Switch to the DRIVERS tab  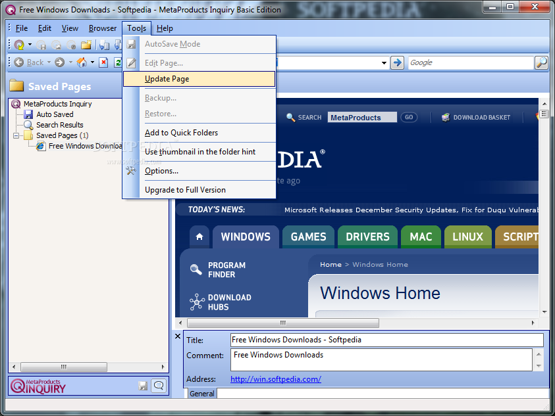point(367,237)
